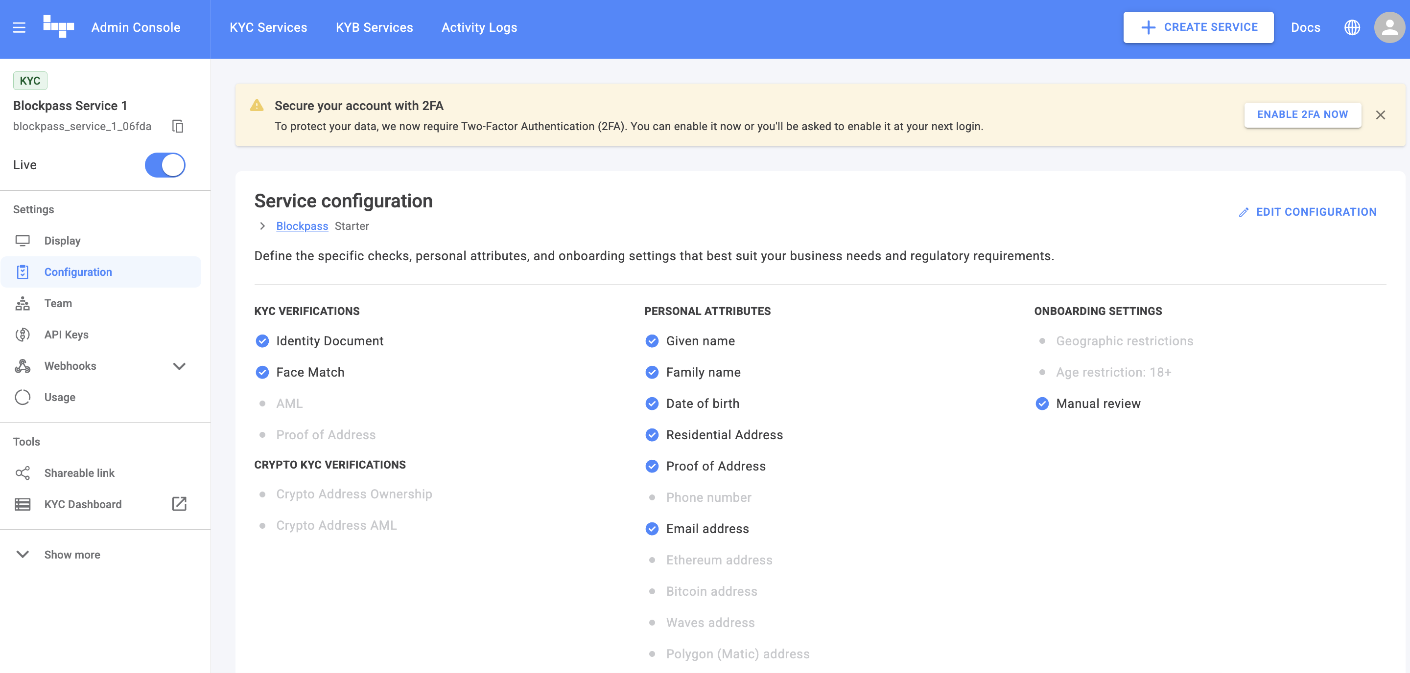The height and width of the screenshot is (673, 1410).
Task: Open the user account avatar
Action: coord(1389,27)
